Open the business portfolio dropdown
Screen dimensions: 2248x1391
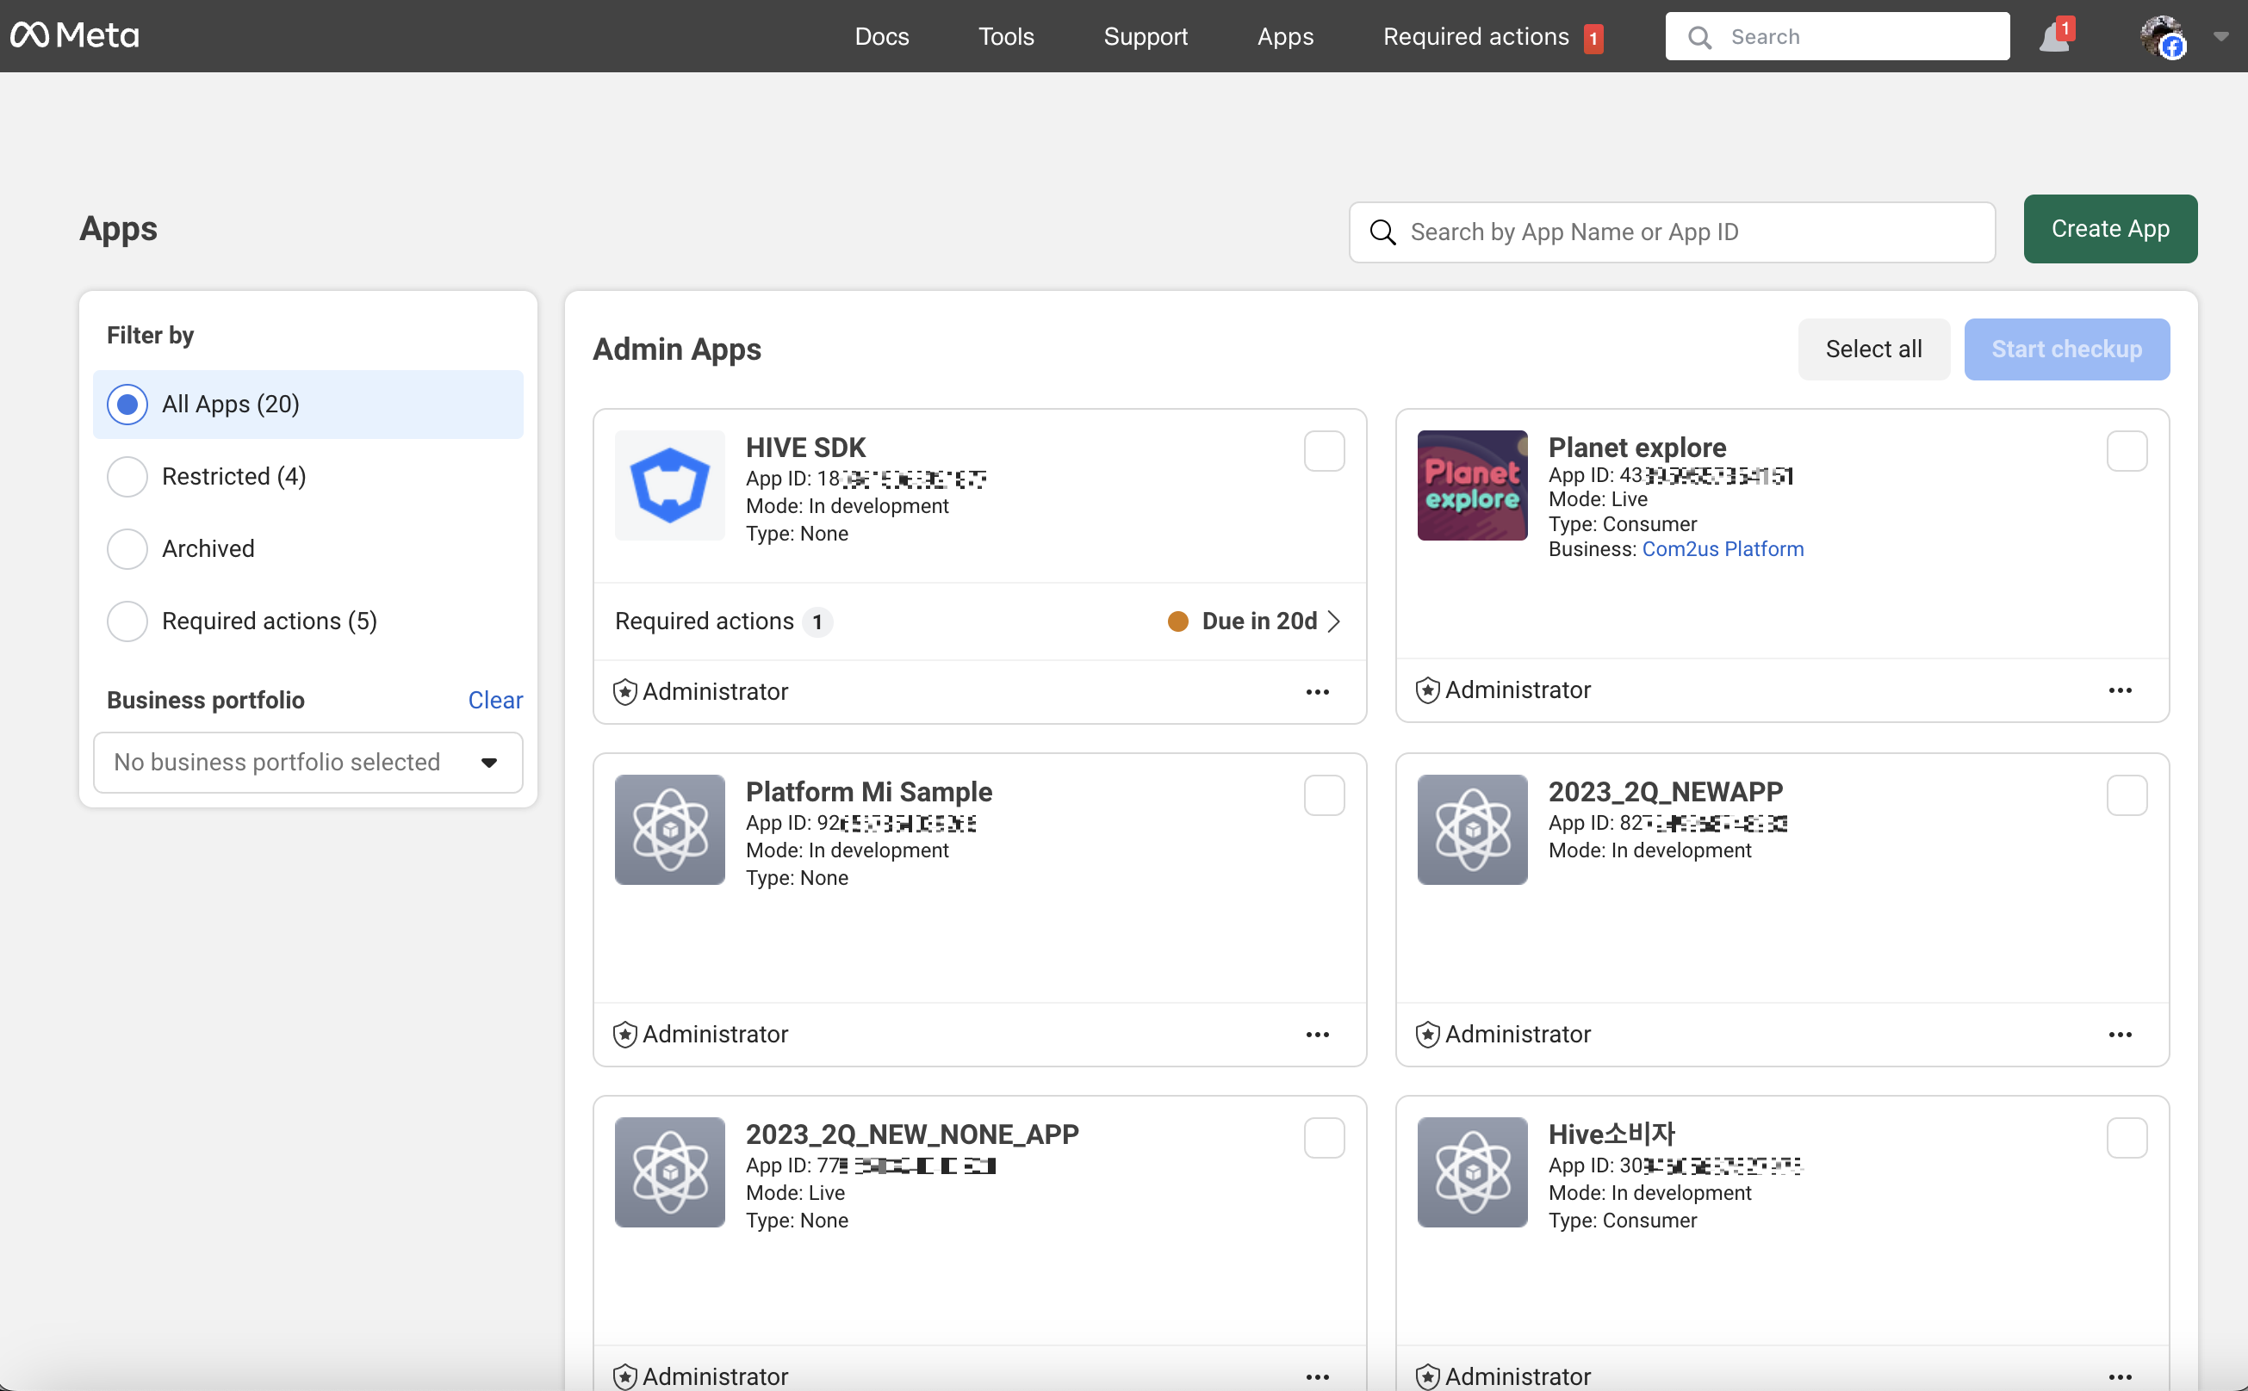[x=307, y=762]
